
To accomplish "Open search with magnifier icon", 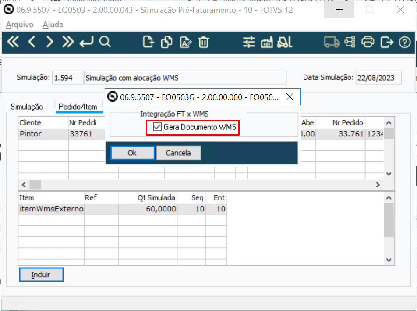I will [x=105, y=42].
